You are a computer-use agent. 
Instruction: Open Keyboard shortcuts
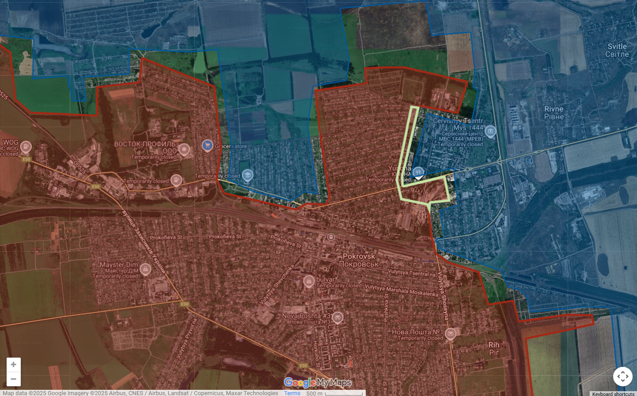coord(613,394)
